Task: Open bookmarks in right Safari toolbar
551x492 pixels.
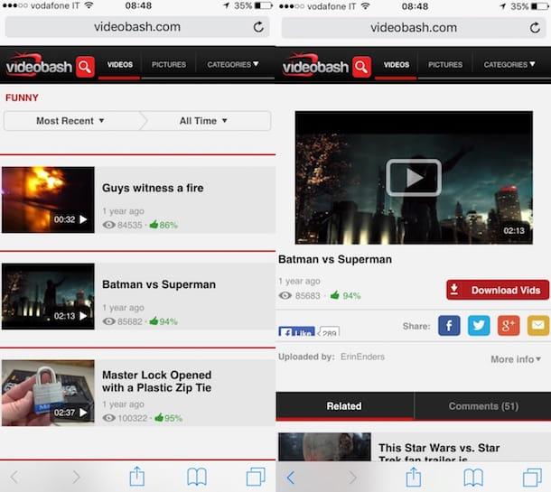Action: pyautogui.click(x=473, y=478)
